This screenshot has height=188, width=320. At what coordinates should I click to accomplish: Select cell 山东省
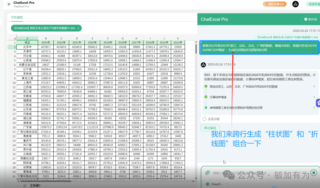(x=27, y=109)
